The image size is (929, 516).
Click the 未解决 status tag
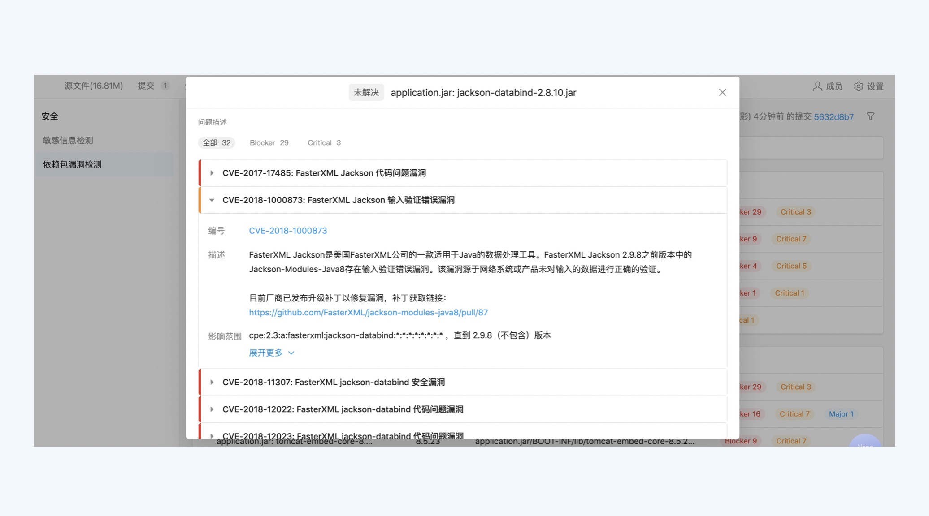click(x=366, y=92)
